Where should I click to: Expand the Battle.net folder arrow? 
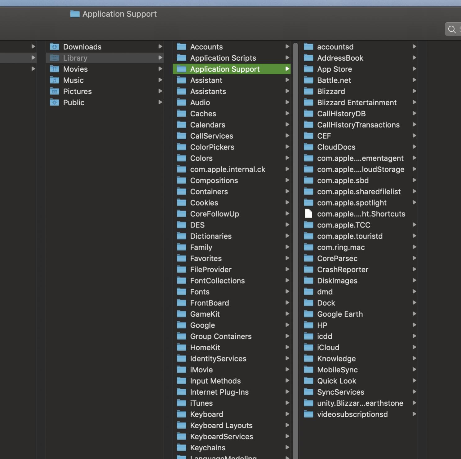pos(414,80)
